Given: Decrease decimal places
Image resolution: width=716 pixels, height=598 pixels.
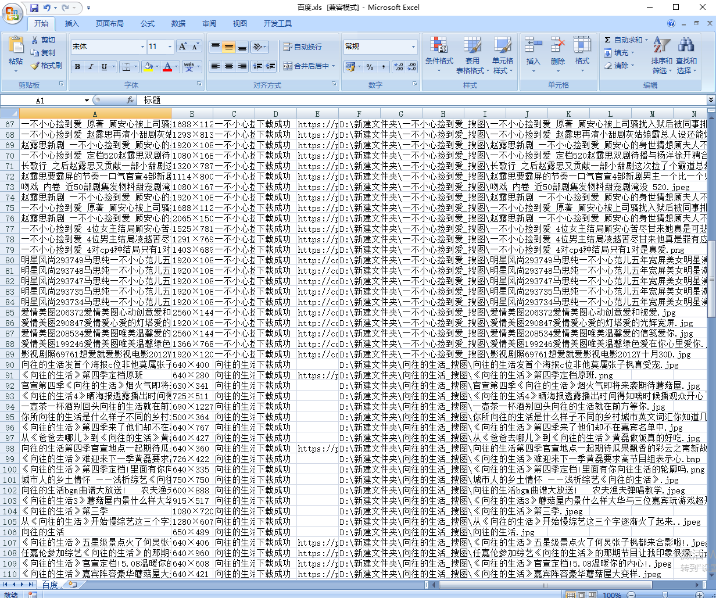Looking at the screenshot, I should [x=411, y=67].
